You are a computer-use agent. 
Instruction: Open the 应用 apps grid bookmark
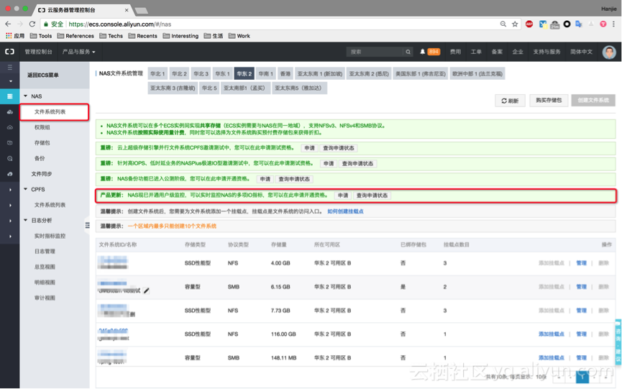[x=15, y=36]
